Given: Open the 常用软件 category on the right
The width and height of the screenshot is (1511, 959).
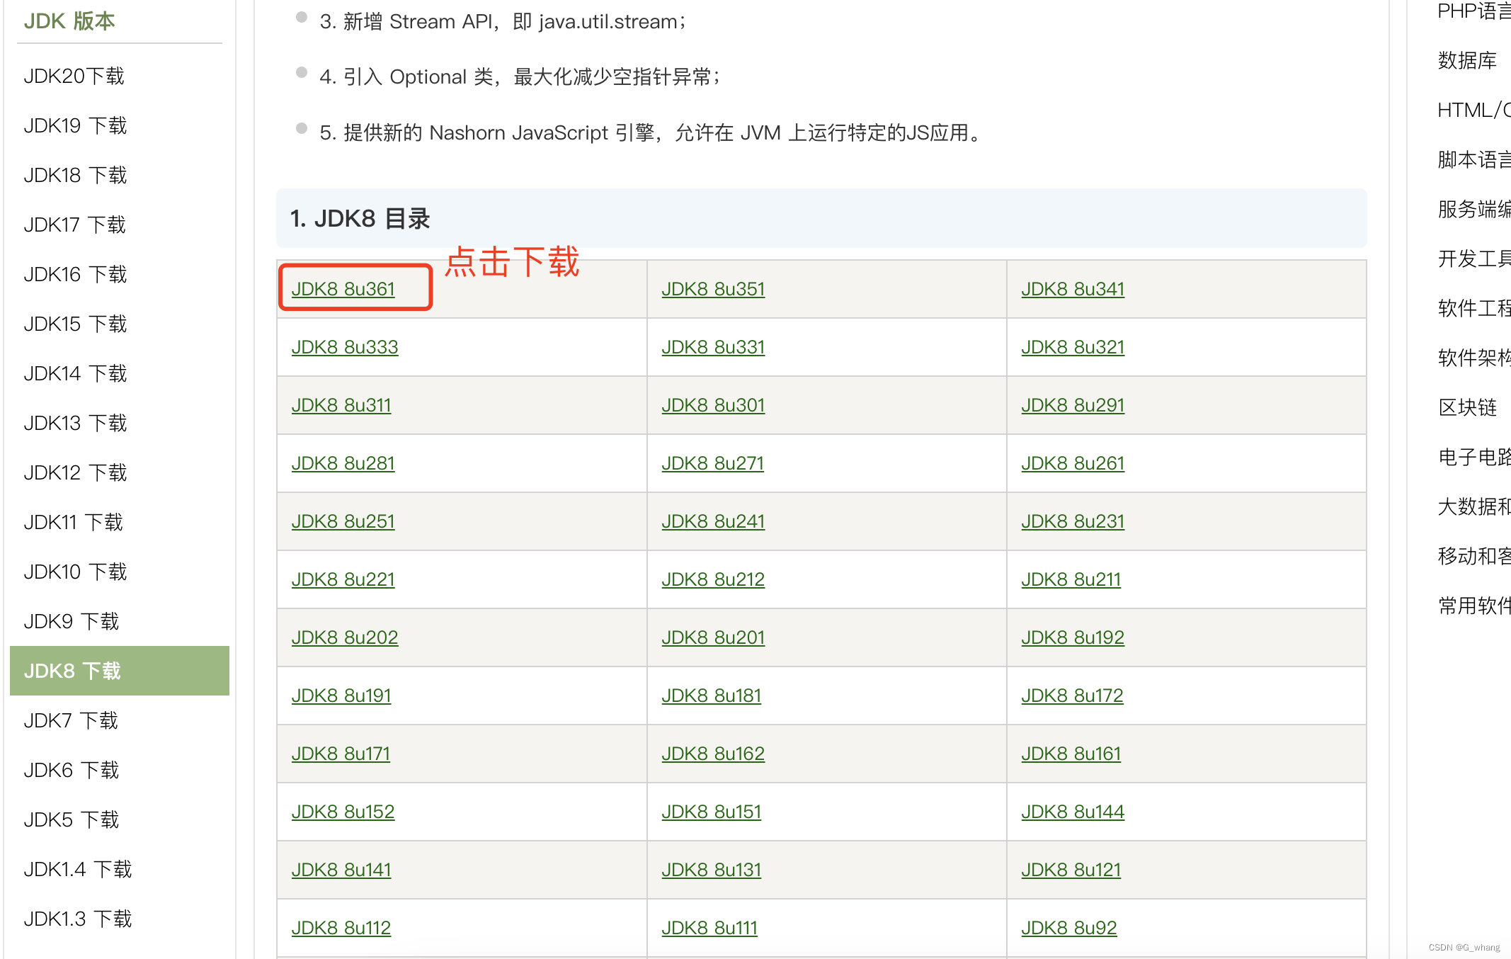Looking at the screenshot, I should click(x=1473, y=606).
